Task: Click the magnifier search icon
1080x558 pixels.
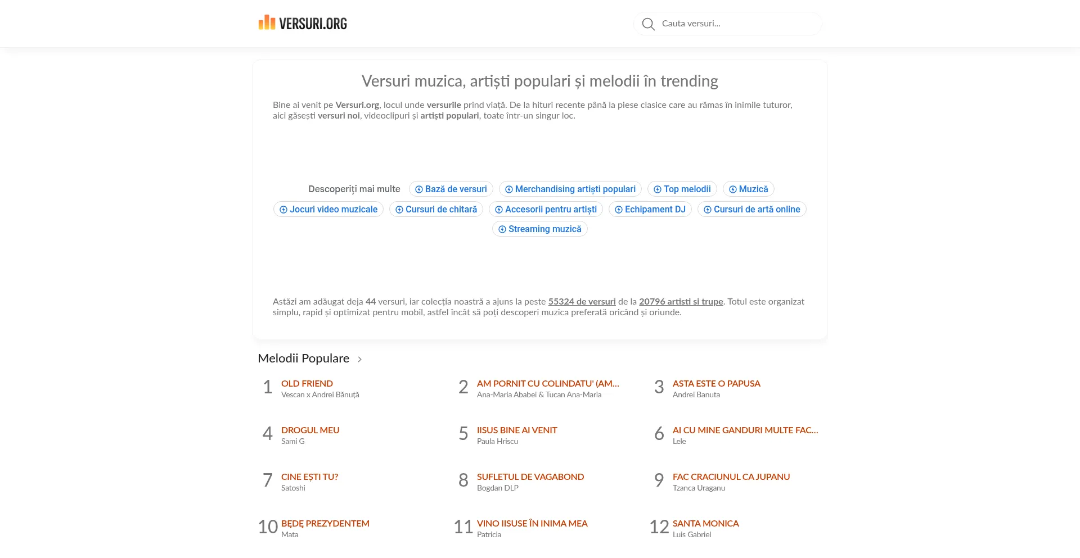Action: 648,24
